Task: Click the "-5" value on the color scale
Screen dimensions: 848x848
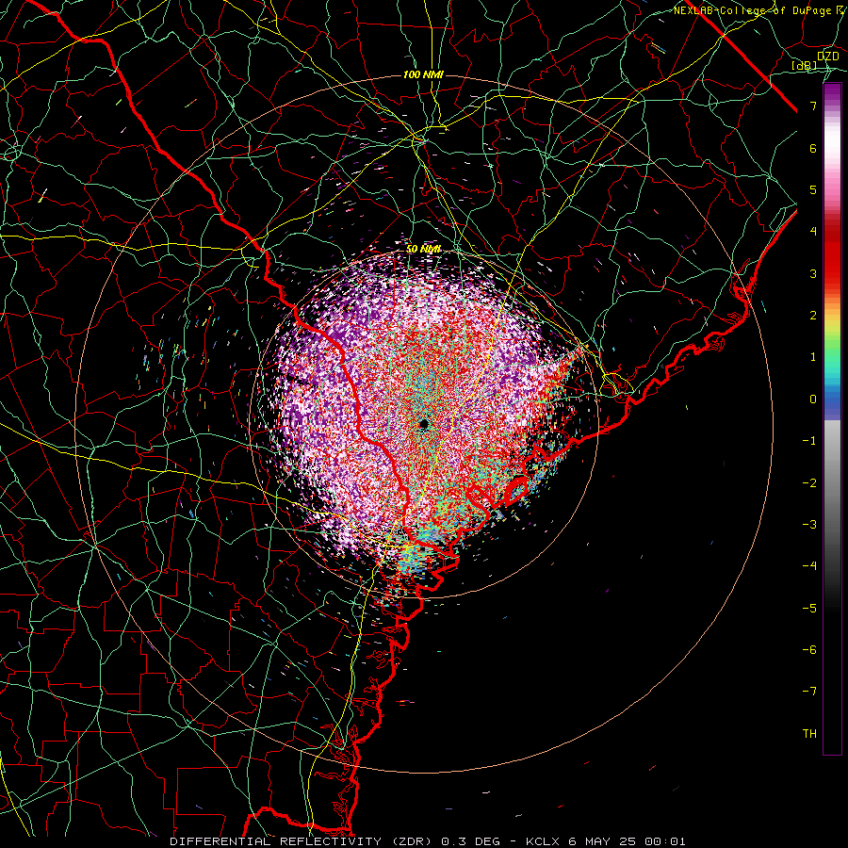Action: point(809,609)
